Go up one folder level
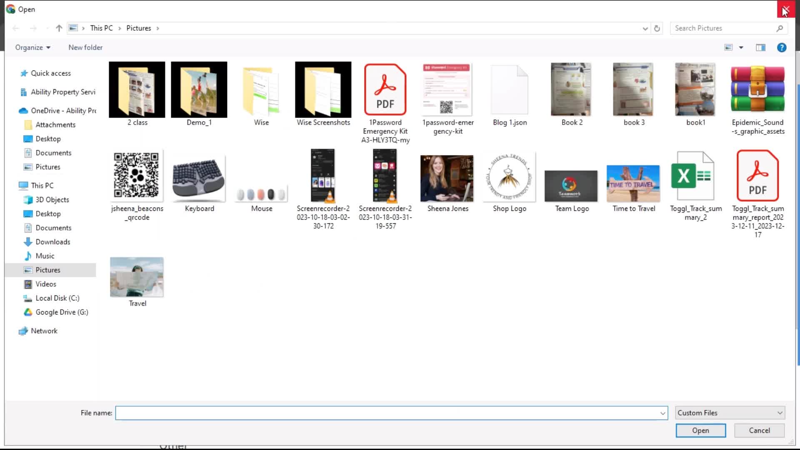This screenshot has height=450, width=800. (x=59, y=28)
